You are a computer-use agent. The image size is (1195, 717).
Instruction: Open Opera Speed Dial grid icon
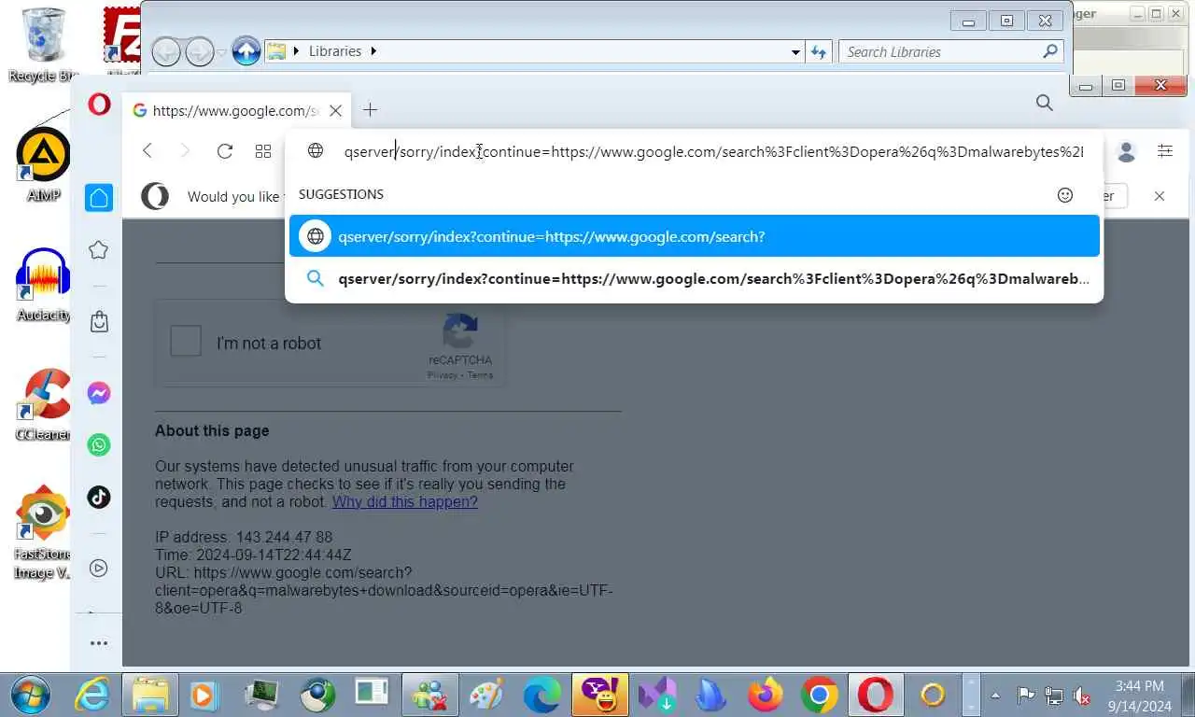[x=263, y=151]
